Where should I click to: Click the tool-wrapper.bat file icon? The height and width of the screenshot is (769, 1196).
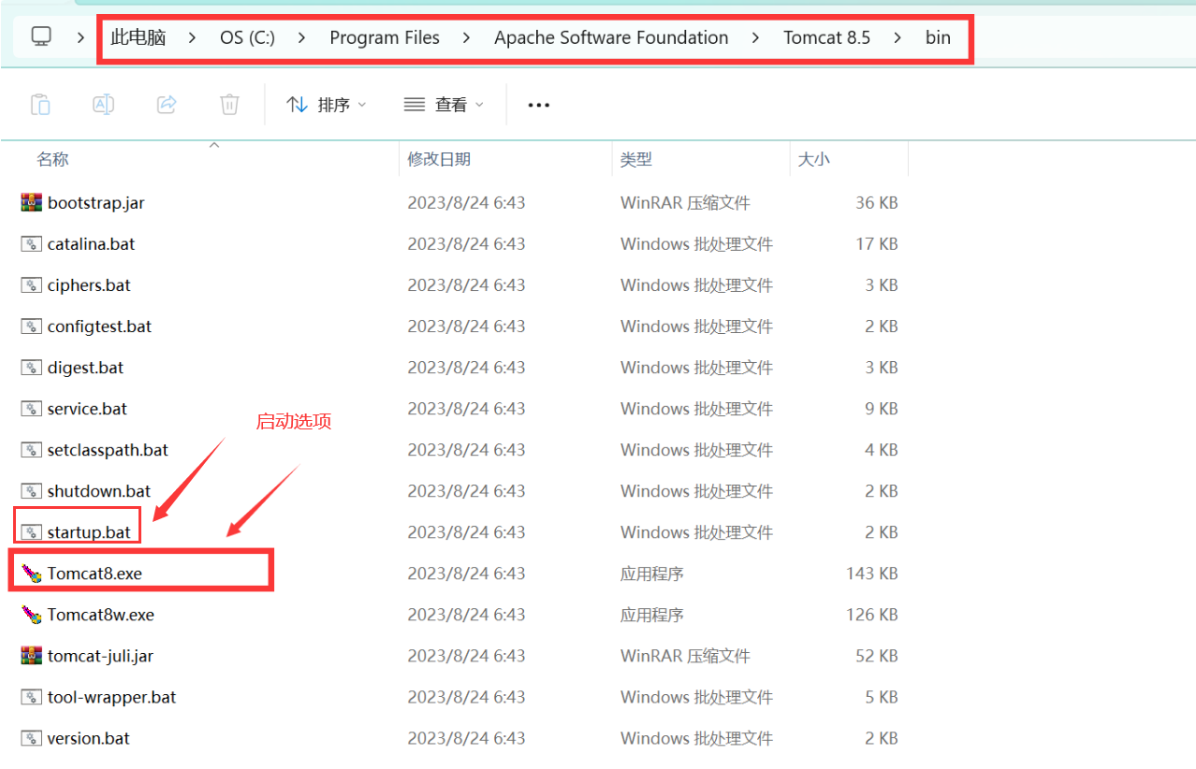[x=32, y=696]
